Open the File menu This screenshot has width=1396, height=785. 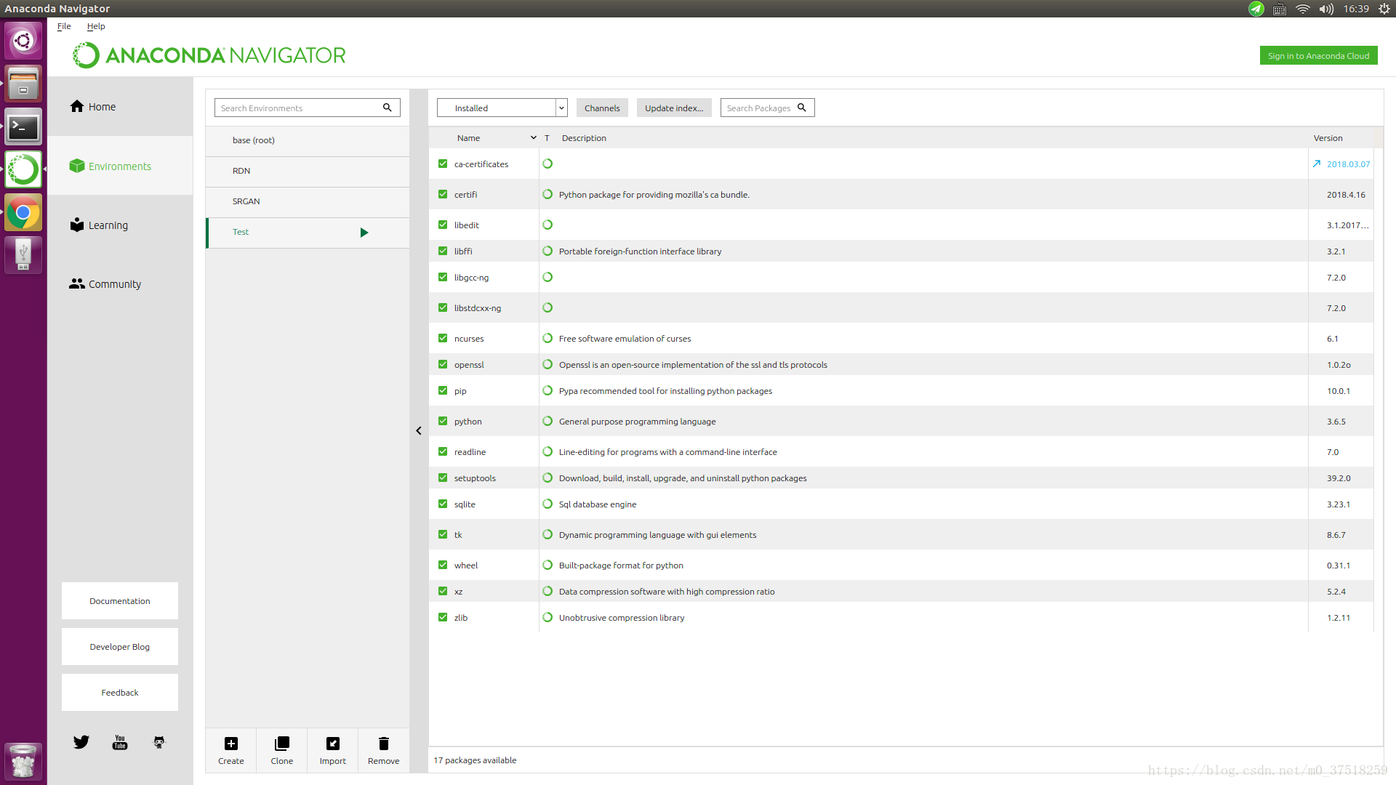tap(64, 26)
